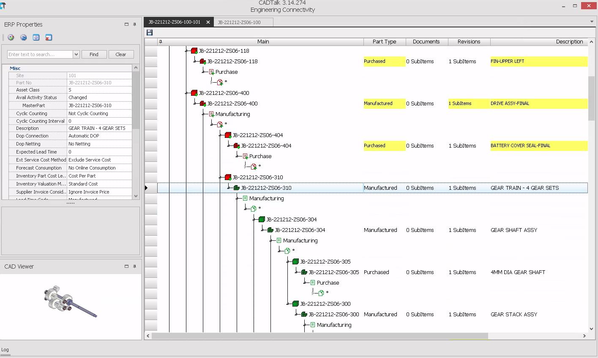Open the dropdown arrow at top right of document area
This screenshot has width=598, height=358.
point(592,22)
